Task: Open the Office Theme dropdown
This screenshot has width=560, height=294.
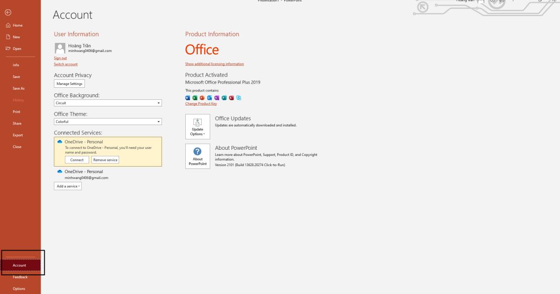Action: coord(108,121)
